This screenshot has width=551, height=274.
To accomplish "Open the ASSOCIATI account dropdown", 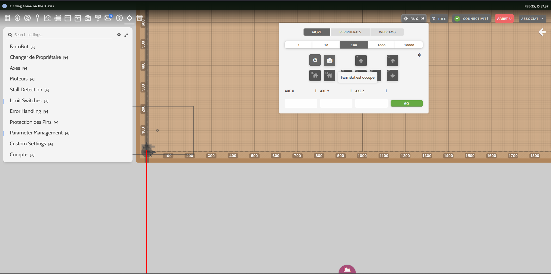I will click(532, 19).
